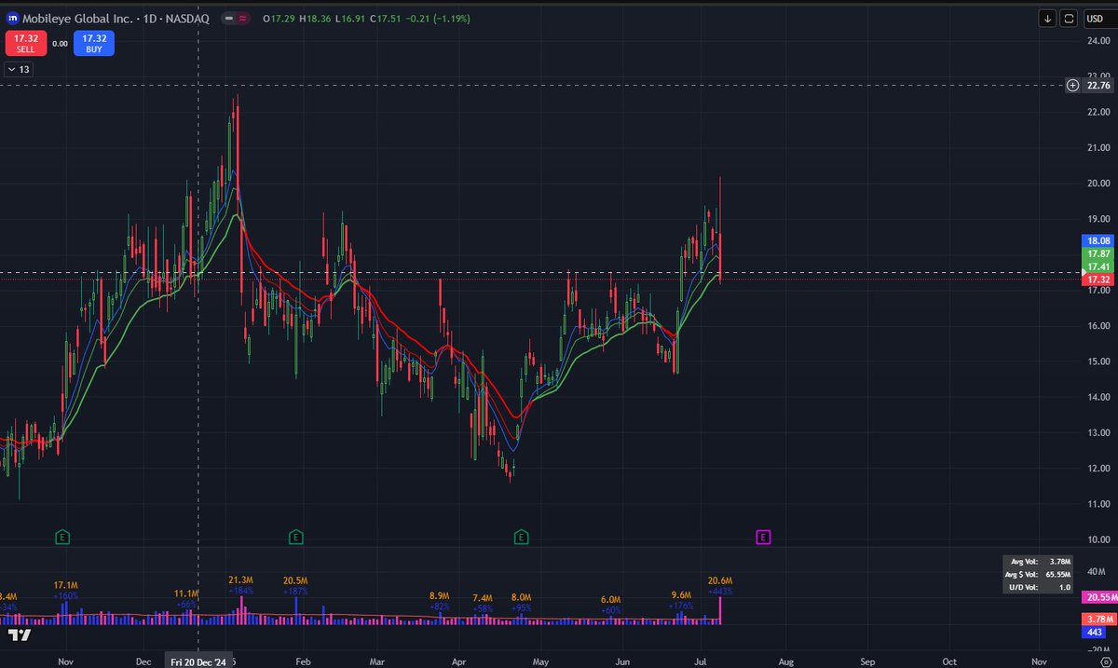
Task: Click the red 3.78M volume average label
Action: (x=1098, y=620)
